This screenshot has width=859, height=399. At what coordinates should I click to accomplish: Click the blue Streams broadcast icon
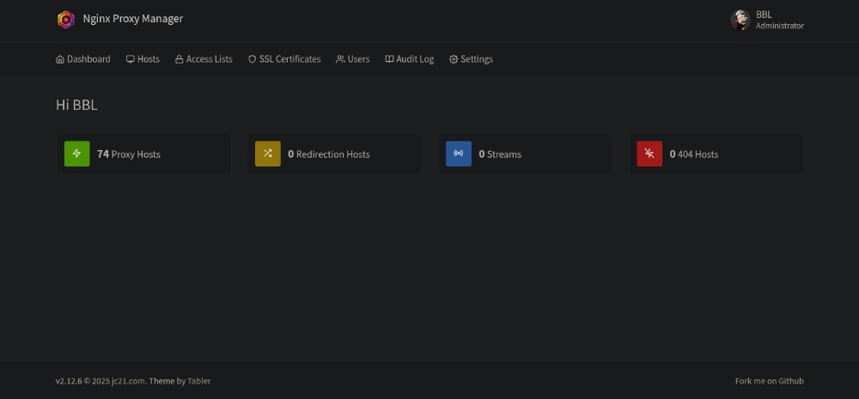coord(459,154)
